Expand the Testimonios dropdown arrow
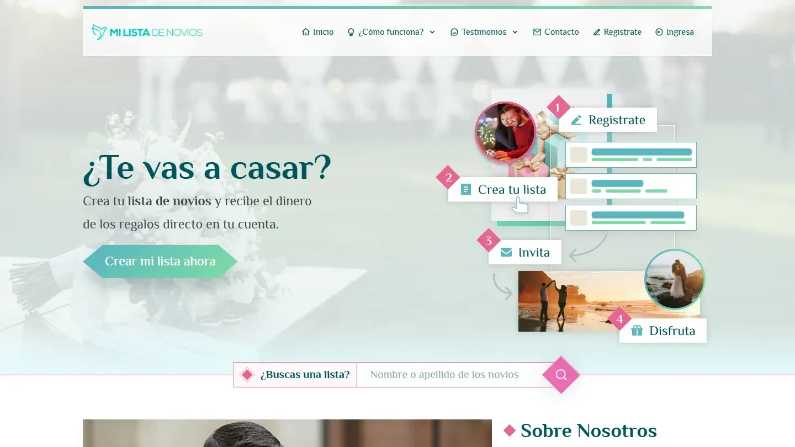The image size is (795, 447). tap(515, 32)
